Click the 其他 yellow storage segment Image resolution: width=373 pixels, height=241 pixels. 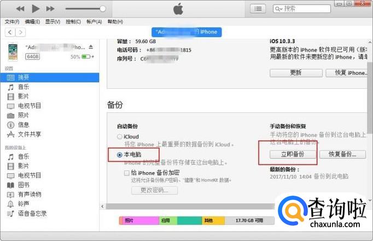[213, 221]
